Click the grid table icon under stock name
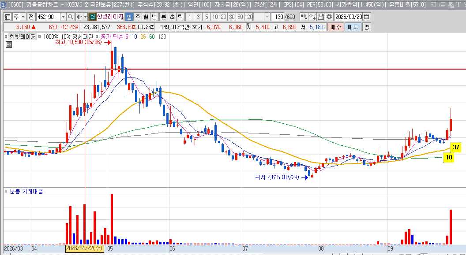 9,44
